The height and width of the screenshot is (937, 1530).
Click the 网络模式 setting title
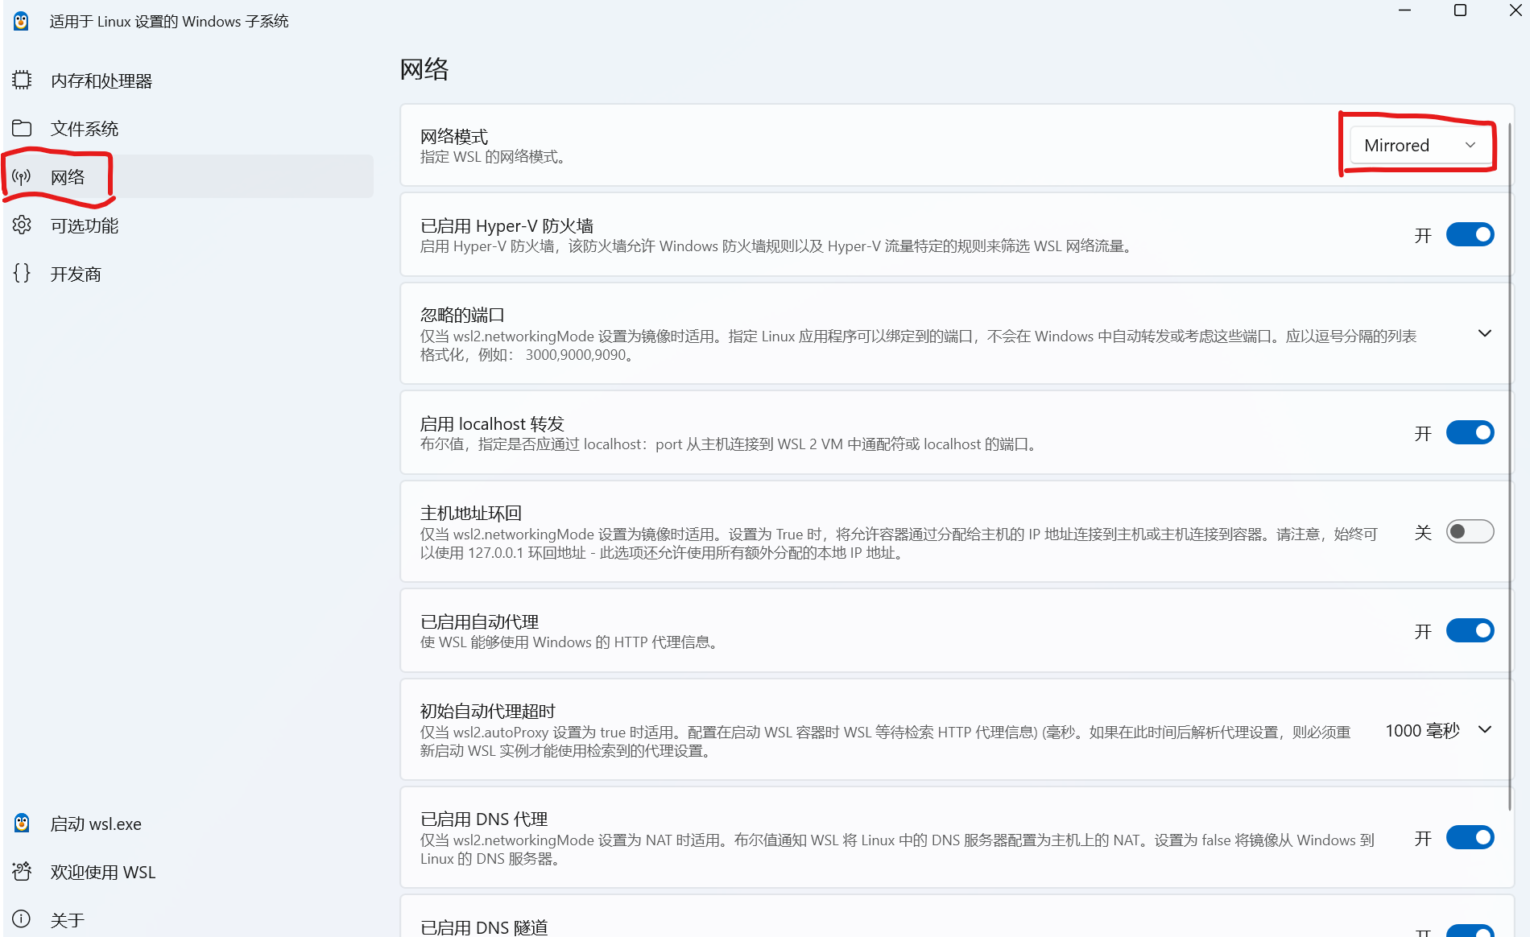pyautogui.click(x=454, y=137)
